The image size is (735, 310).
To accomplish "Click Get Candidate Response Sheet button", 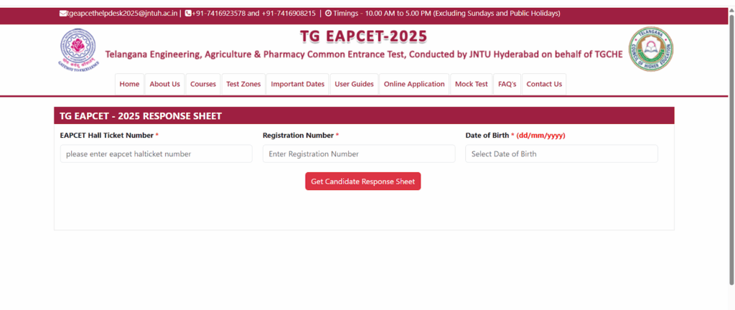I will point(362,182).
